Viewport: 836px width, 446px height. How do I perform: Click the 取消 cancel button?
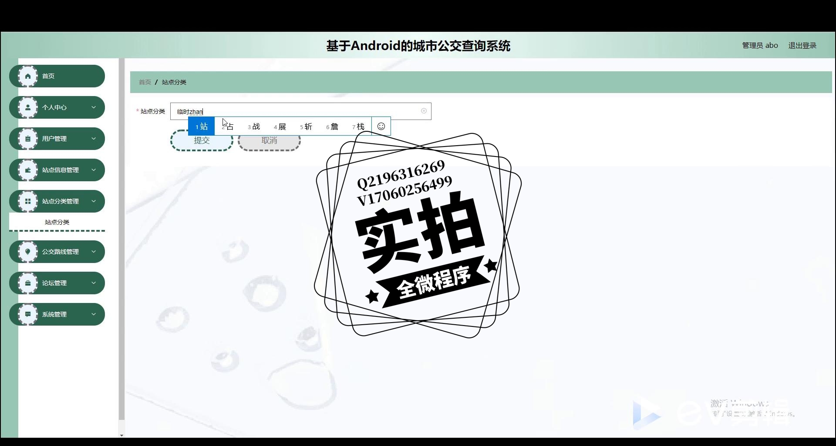269,140
